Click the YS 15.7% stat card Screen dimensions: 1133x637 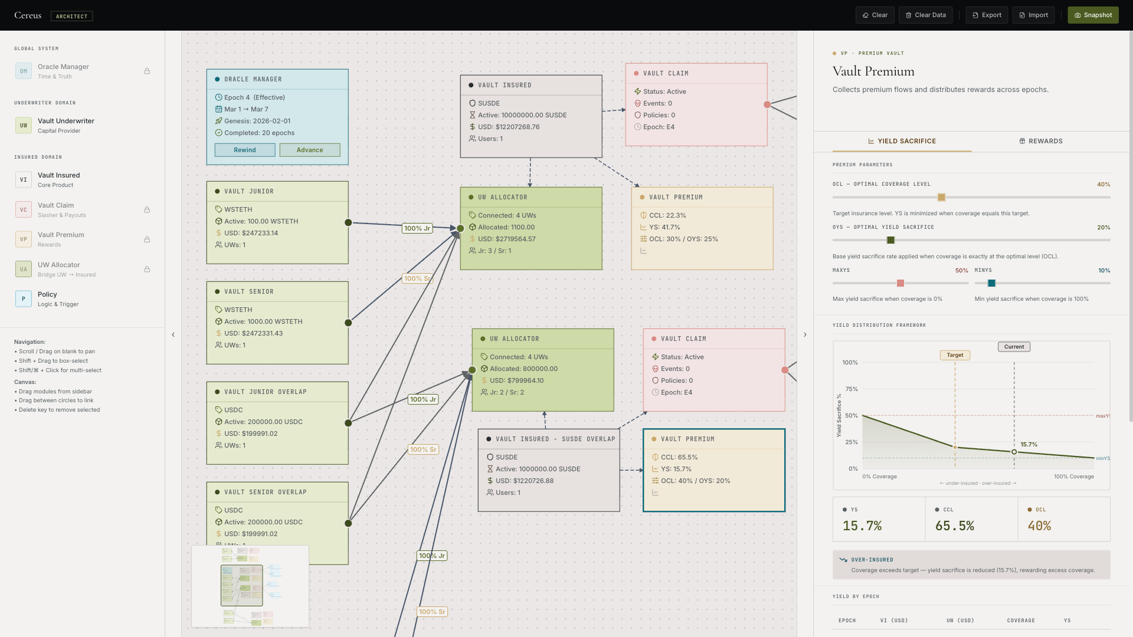[x=879, y=519]
